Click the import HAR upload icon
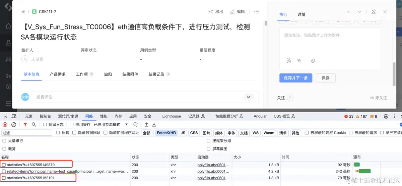This screenshot has width=402, height=186. point(146,125)
